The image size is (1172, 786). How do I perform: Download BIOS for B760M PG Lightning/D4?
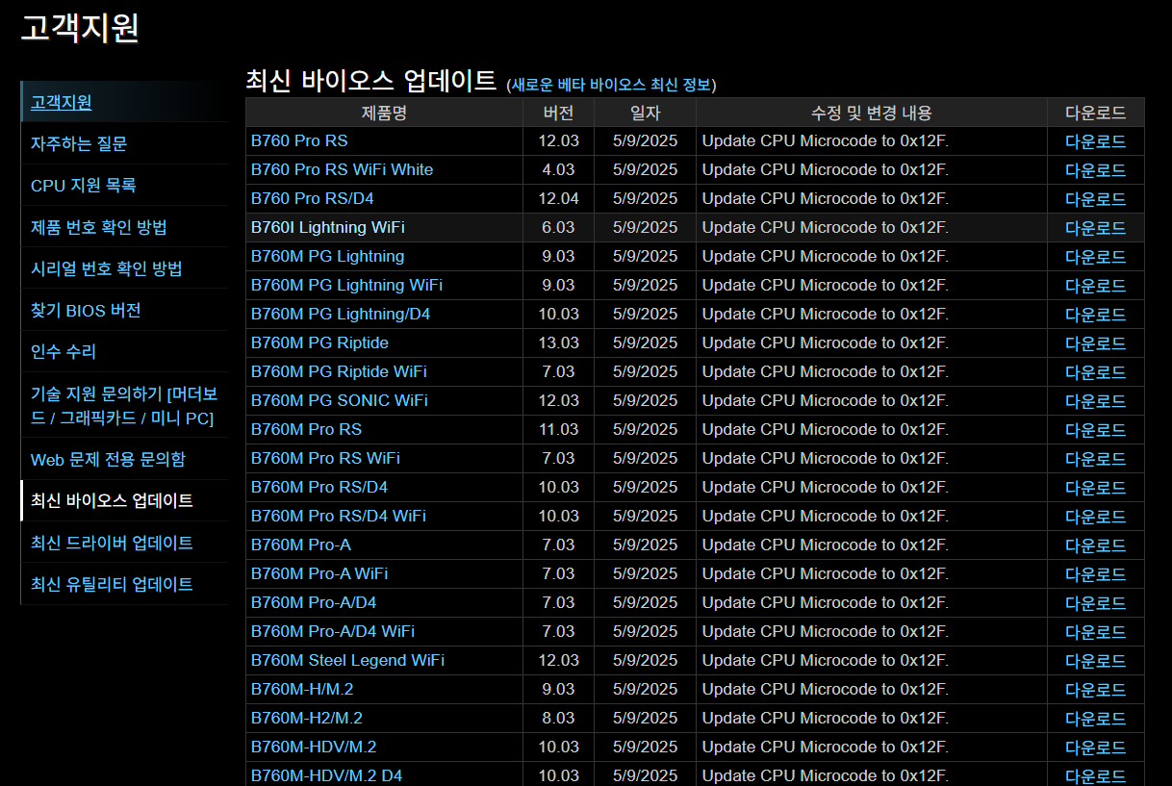pos(1095,315)
